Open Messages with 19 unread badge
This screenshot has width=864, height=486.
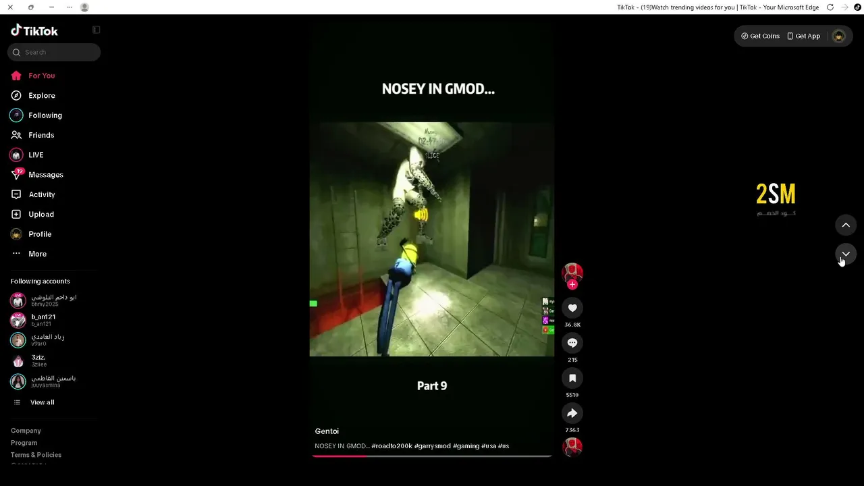(x=46, y=175)
